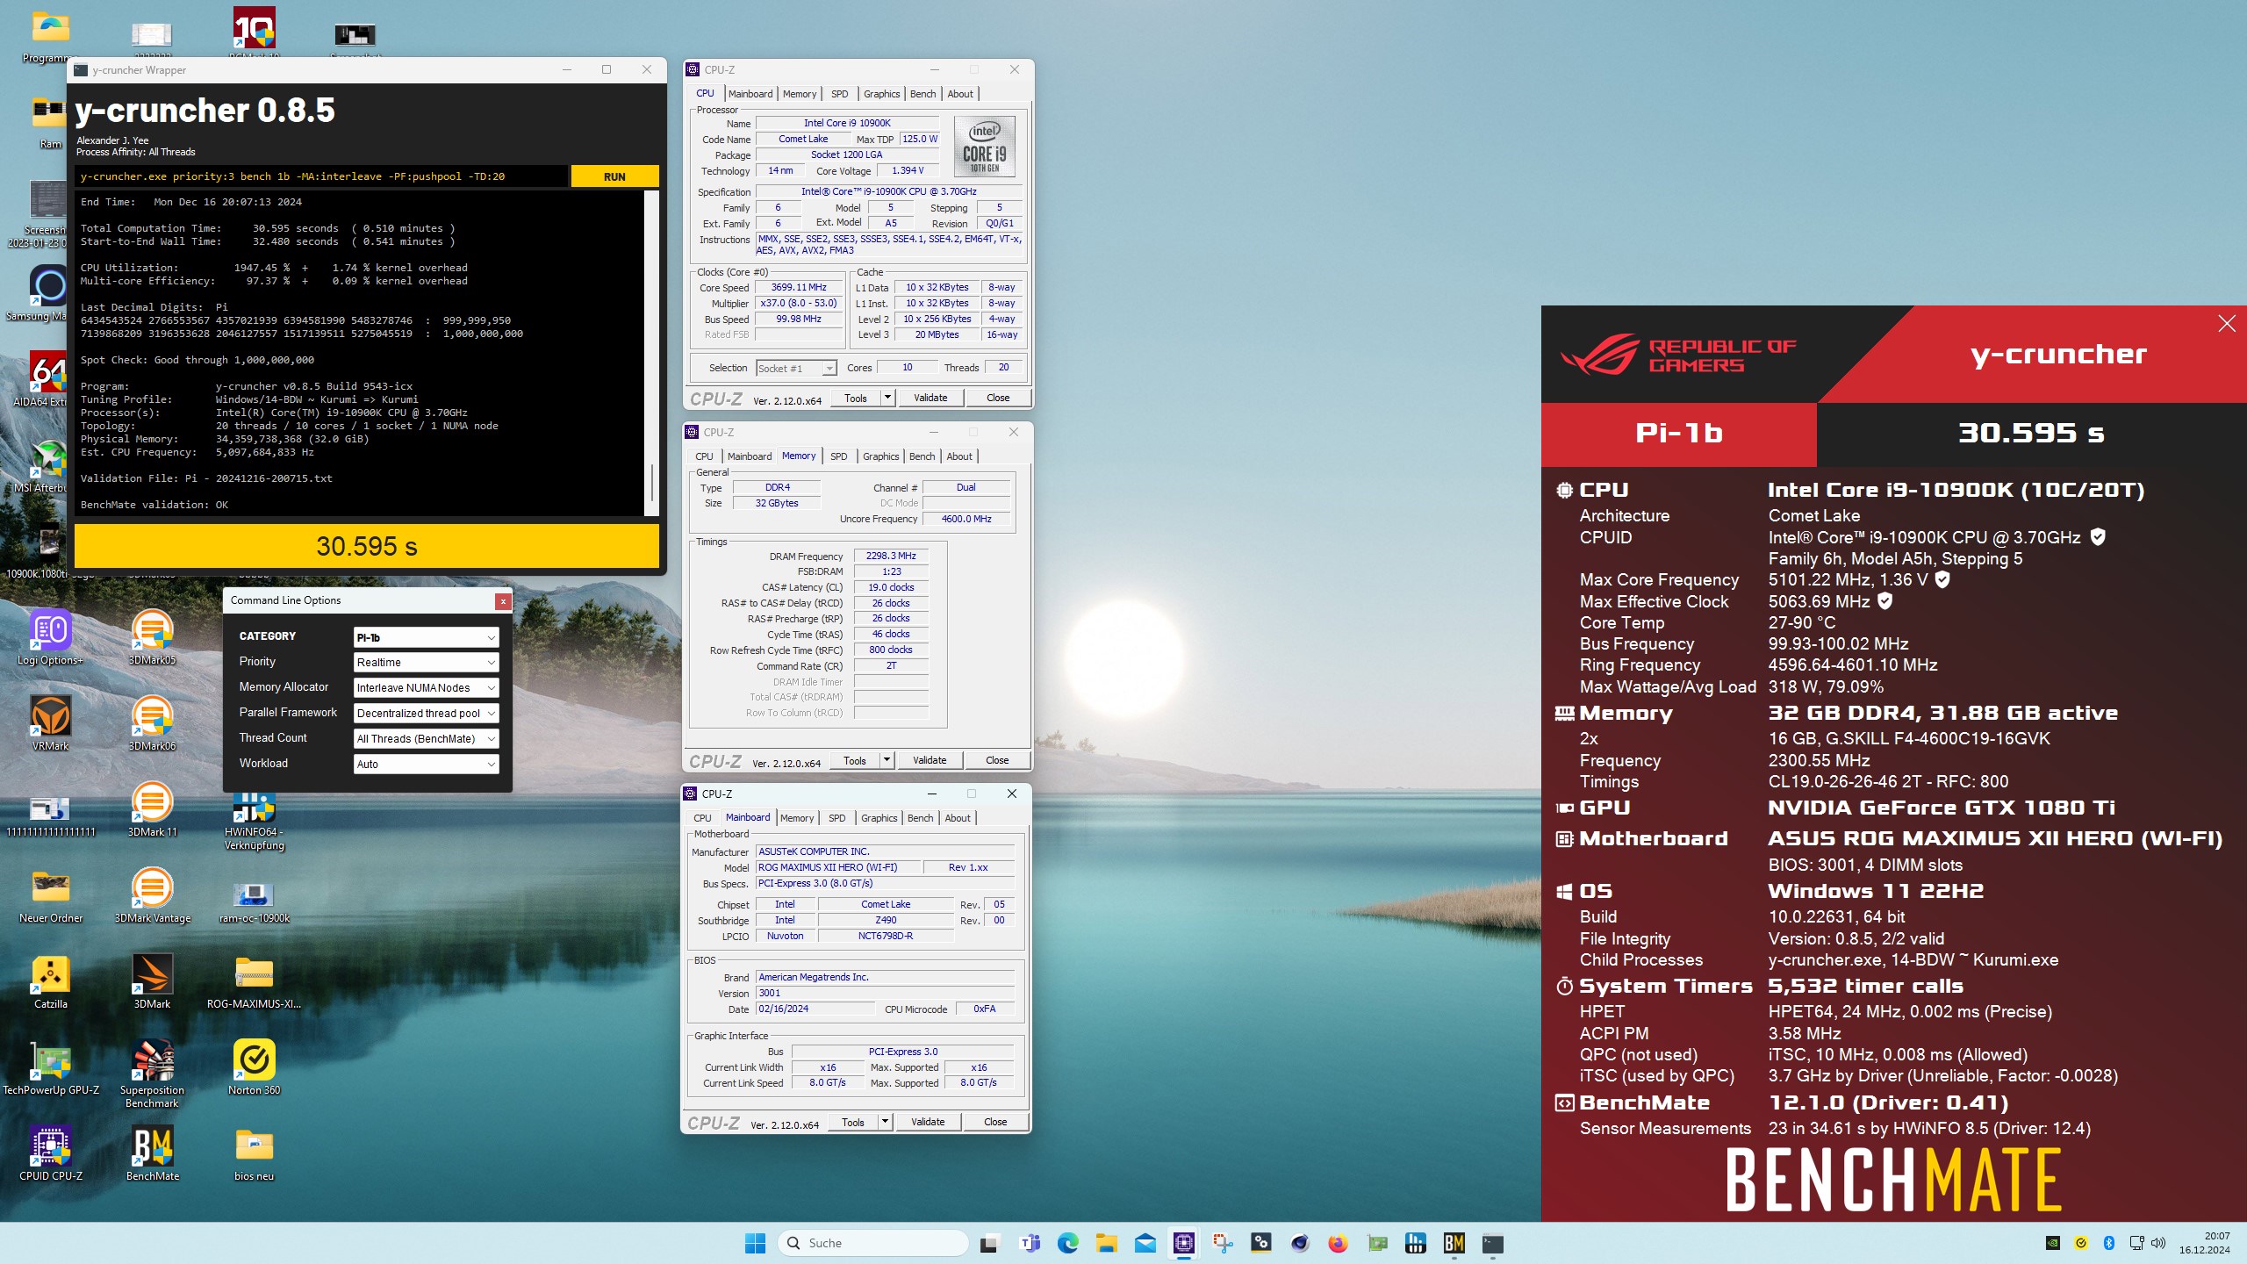Switch to CPU tab in CPU-Z Mainboard window
This screenshot has width=2247, height=1264.
point(702,818)
